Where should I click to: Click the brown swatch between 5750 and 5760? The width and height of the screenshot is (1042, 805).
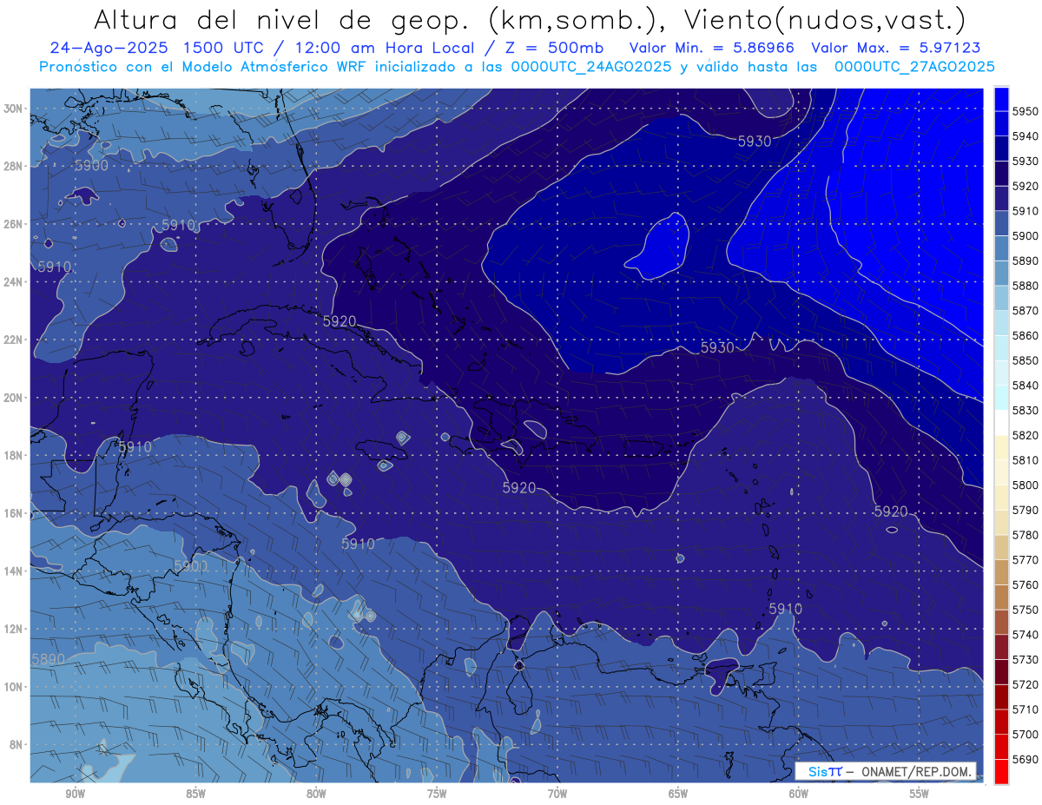tap(1001, 597)
